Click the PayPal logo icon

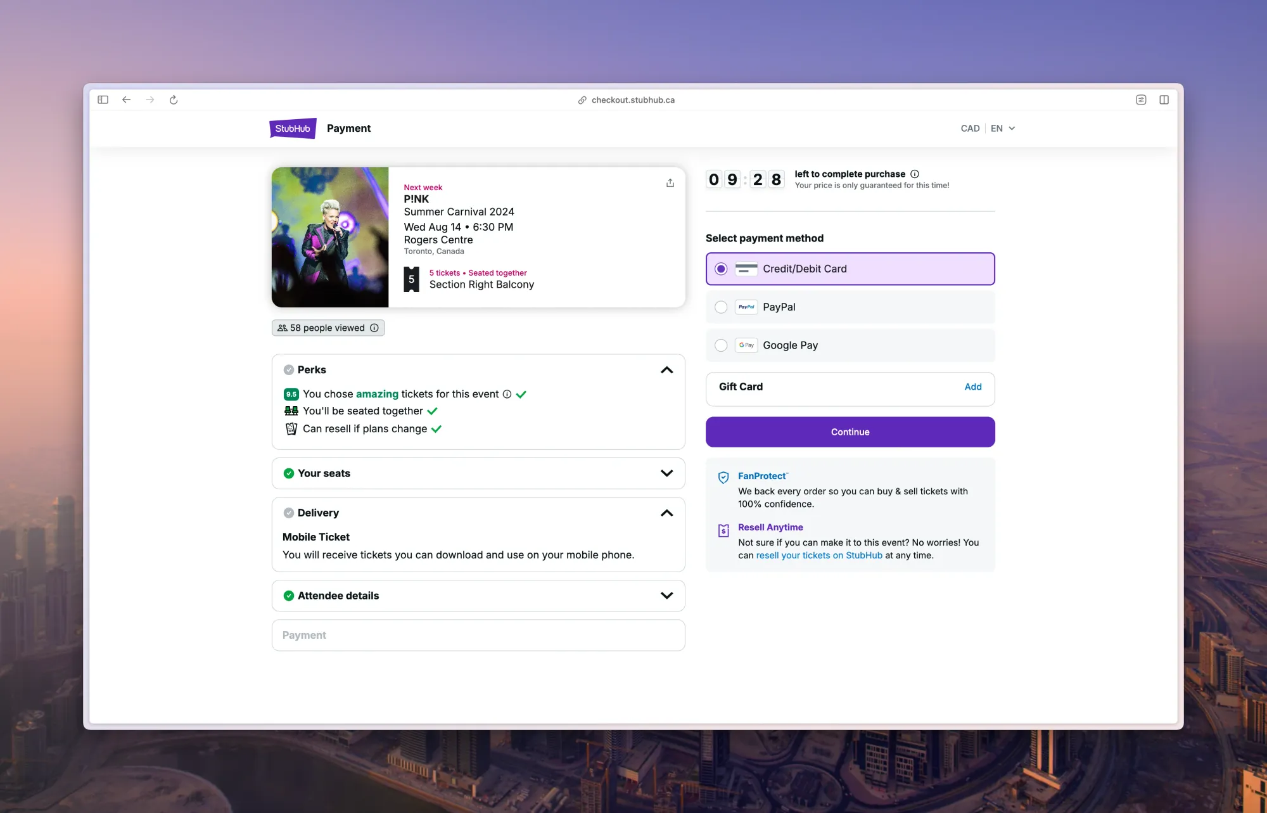[746, 307]
